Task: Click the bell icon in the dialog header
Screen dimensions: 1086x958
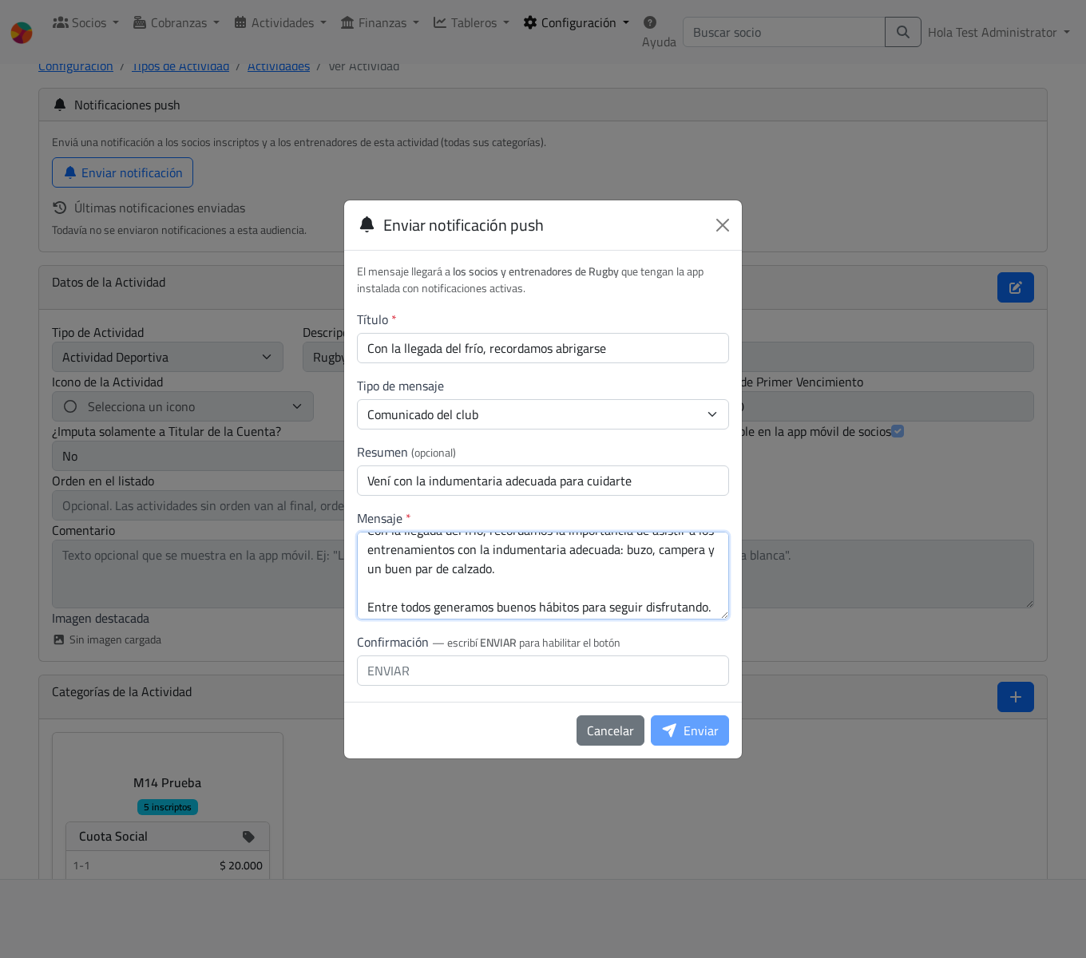Action: 367,224
